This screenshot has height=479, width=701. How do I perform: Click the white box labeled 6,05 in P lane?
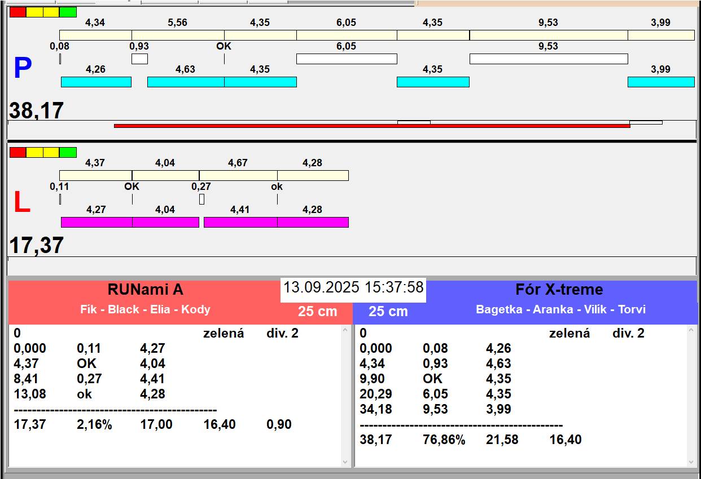(x=347, y=59)
